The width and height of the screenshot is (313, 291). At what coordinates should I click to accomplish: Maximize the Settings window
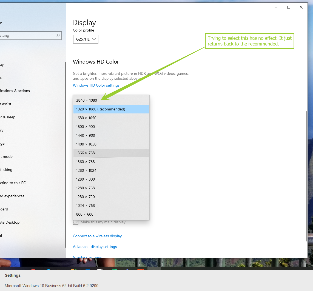click(x=289, y=7)
